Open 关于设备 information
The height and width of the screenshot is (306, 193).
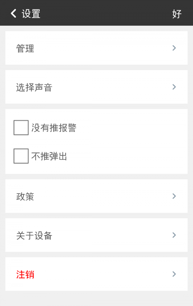pos(34,236)
